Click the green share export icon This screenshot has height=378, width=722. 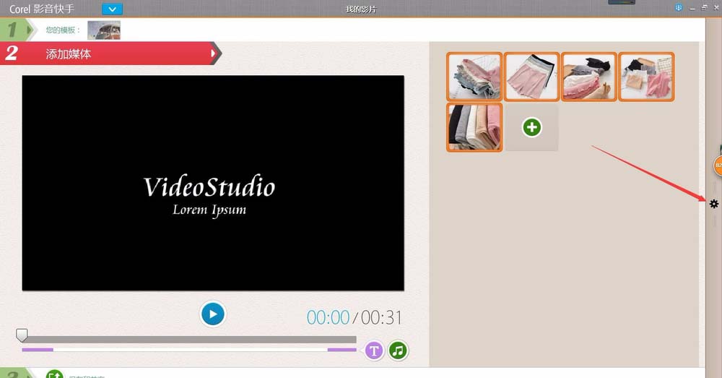[x=54, y=374]
